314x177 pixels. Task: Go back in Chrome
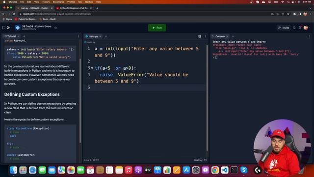pyautogui.click(x=3, y=14)
